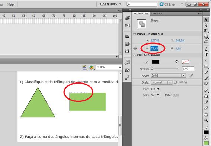This screenshot has height=146, width=211.
Task: Select the Pencil tool
Action: coord(206,72)
